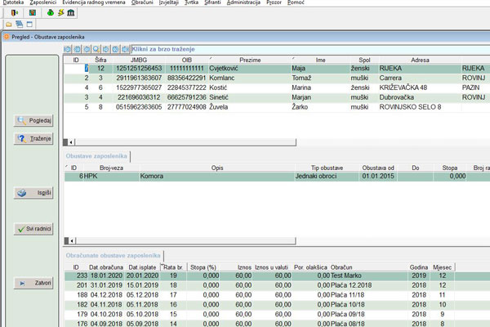The width and height of the screenshot is (490, 327).
Task: Click the magnifier search icon in navigation bar
Action: click(x=96, y=49)
